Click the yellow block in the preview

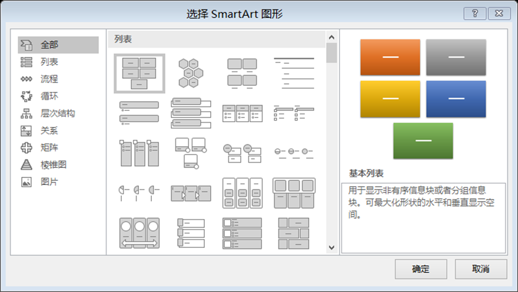tap(390, 99)
